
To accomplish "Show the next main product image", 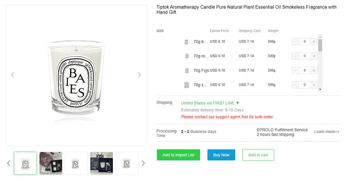I will click(x=139, y=75).
